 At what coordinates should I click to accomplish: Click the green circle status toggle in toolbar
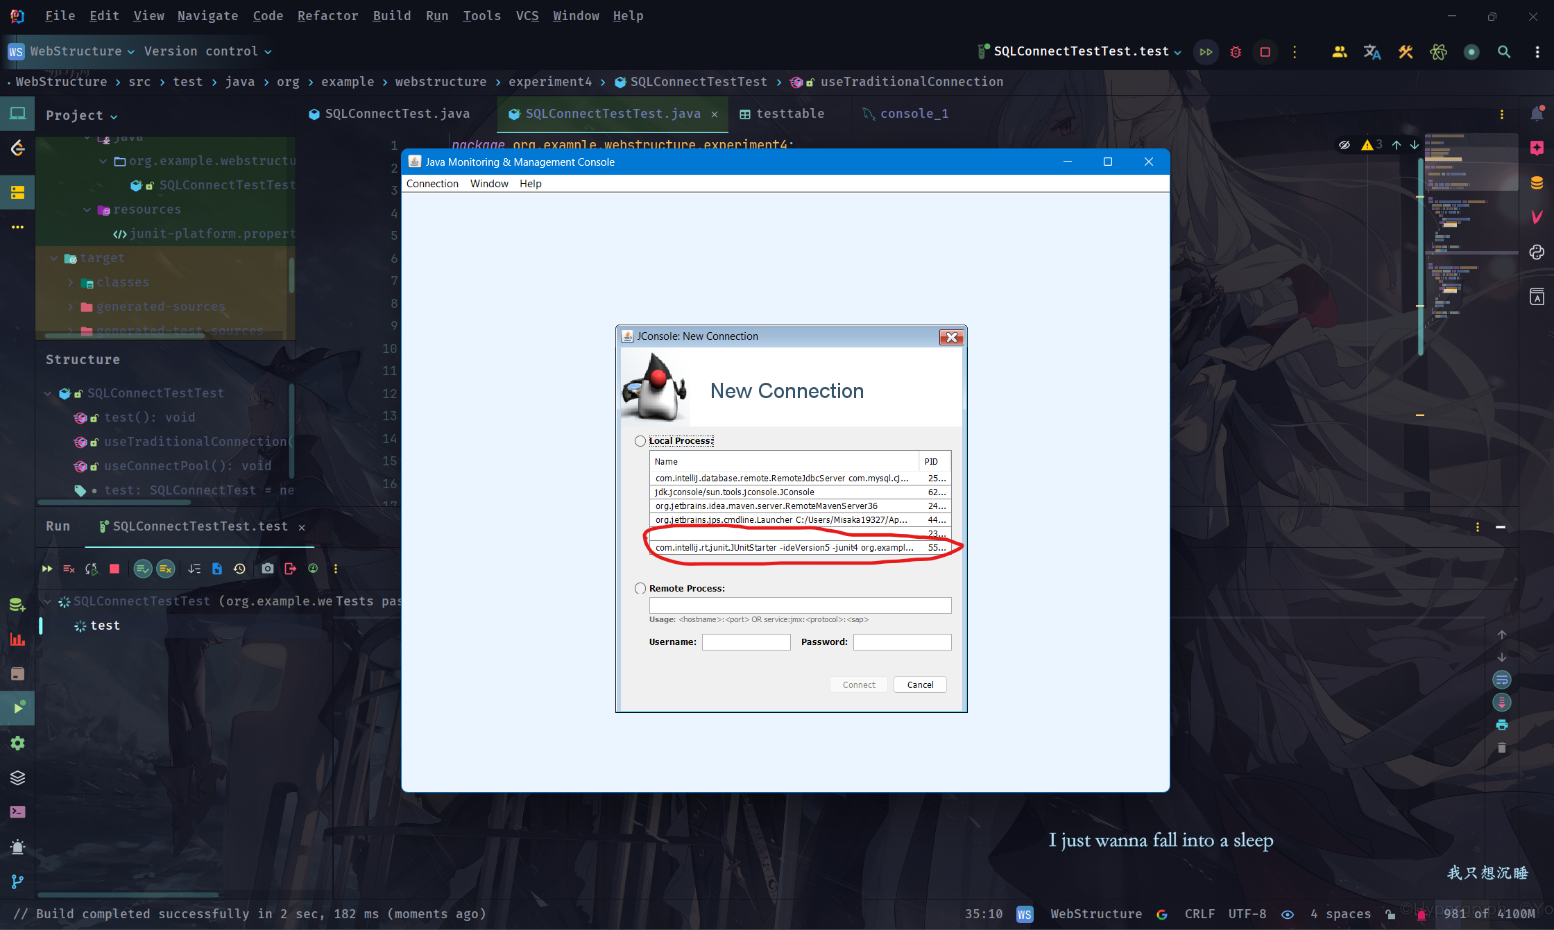1471,52
